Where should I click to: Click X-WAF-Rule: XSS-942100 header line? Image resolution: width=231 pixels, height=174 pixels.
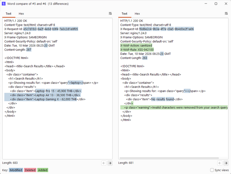[137, 50]
